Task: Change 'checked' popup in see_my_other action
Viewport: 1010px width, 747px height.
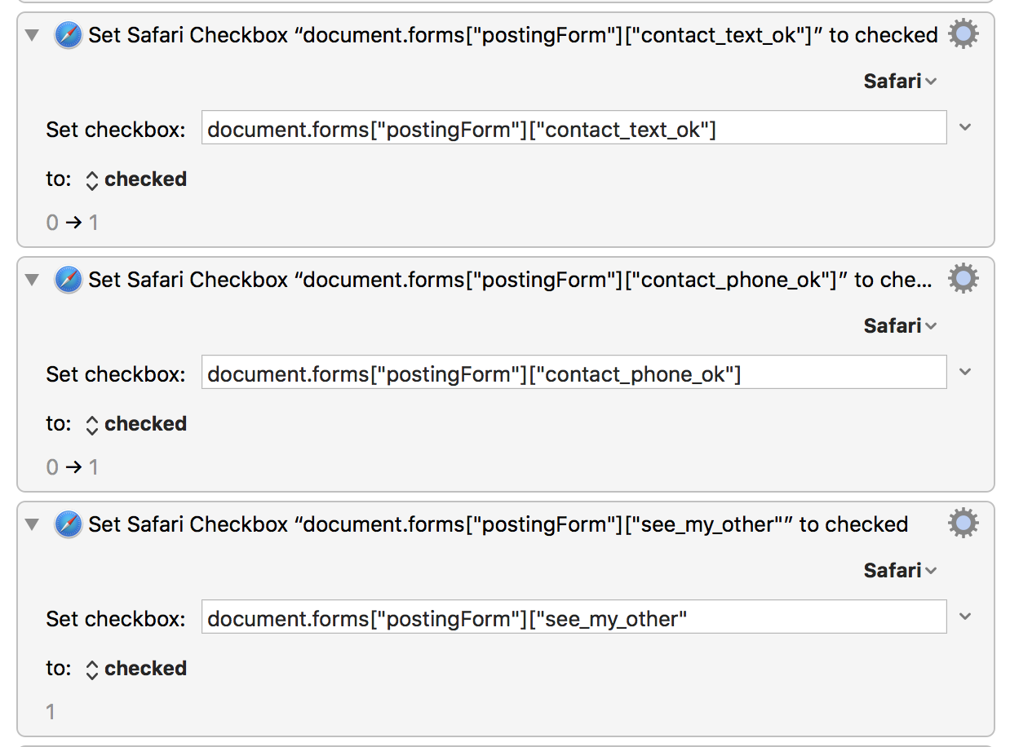Action: click(136, 669)
